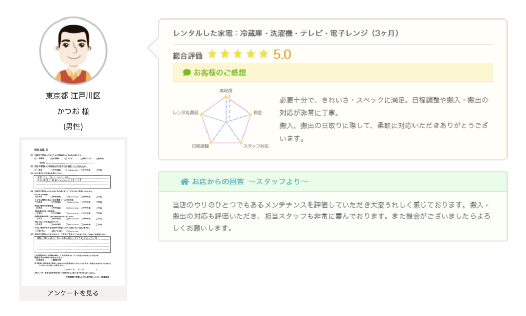Click the かつお 様 customer name
This screenshot has height=316, width=526.
[x=73, y=111]
